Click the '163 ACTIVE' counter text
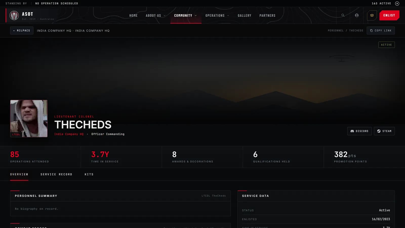This screenshot has height=228, width=405. pyautogui.click(x=381, y=4)
